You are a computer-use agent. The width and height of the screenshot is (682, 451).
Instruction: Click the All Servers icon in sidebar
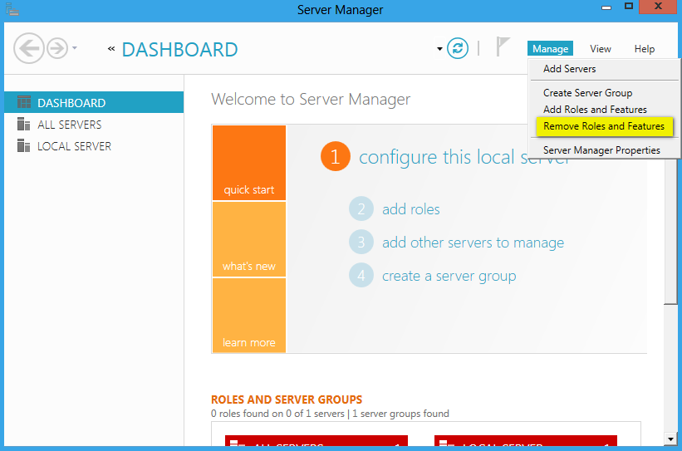tap(24, 124)
